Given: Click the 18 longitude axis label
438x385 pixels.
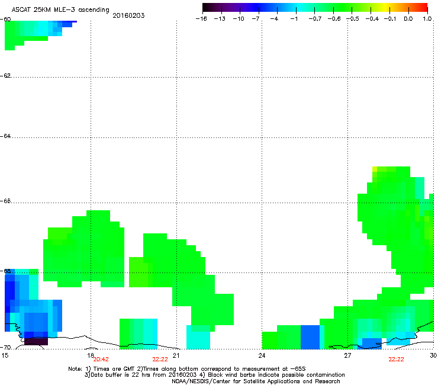Looking at the screenshot, I should 90,355.
